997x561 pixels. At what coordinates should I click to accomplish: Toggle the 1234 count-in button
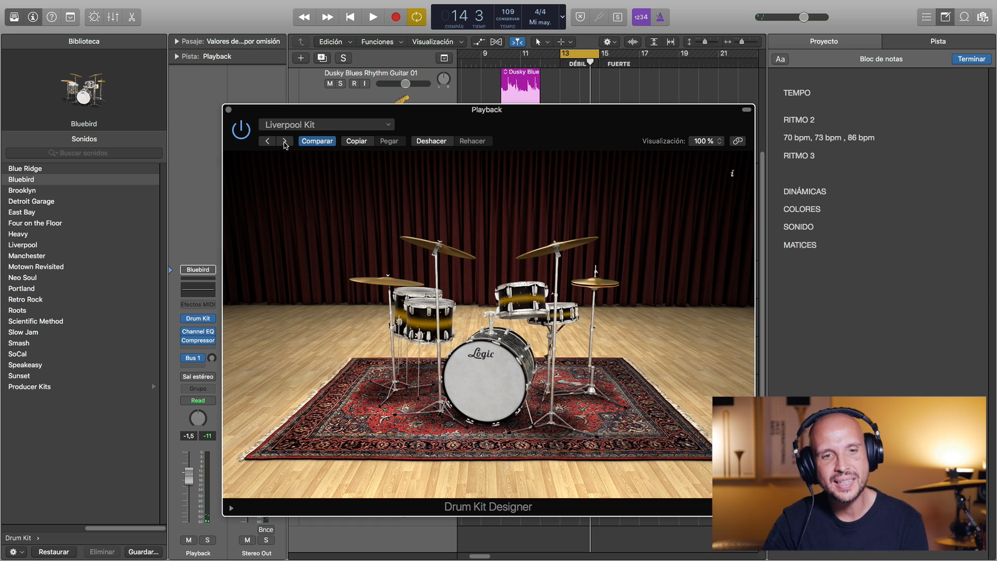[x=641, y=17]
